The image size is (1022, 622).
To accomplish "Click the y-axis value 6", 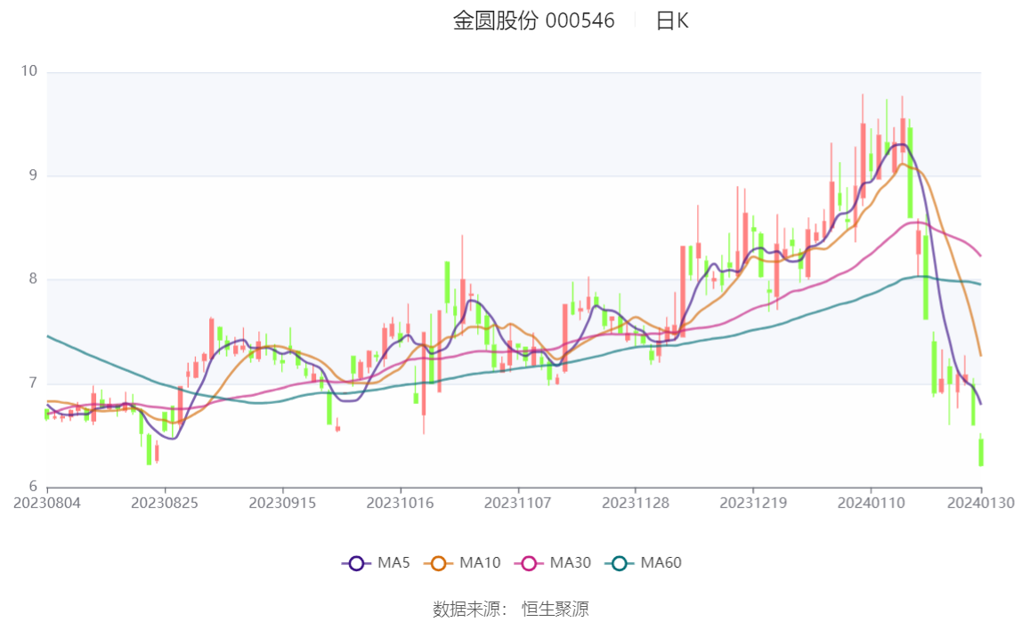I will pyautogui.click(x=33, y=487).
